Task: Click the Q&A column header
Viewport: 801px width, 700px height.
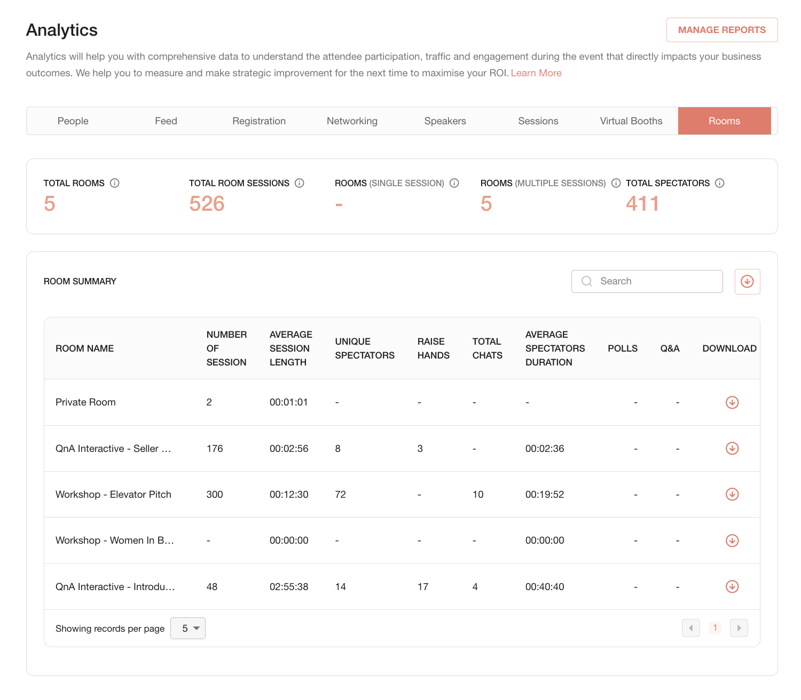Action: click(670, 348)
